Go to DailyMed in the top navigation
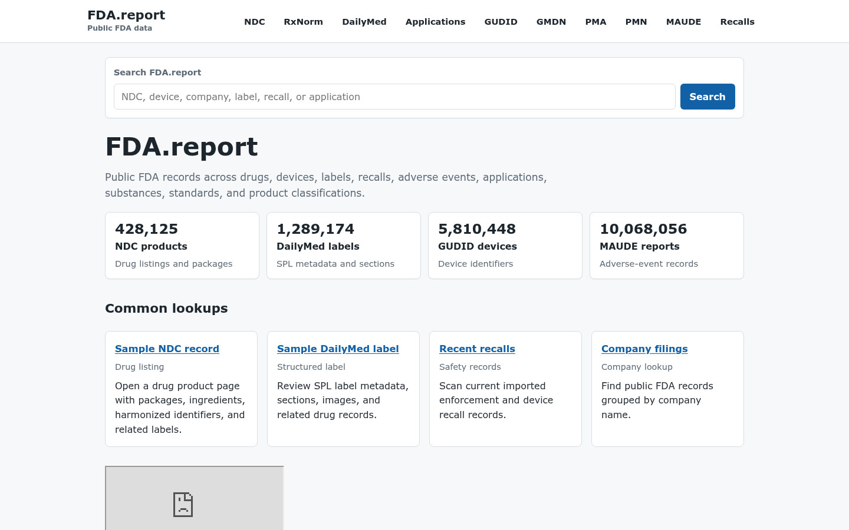Screen dimensions: 849x530 (364, 22)
